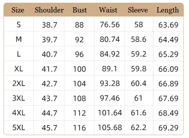Click the Waist column header

click(x=108, y=10)
